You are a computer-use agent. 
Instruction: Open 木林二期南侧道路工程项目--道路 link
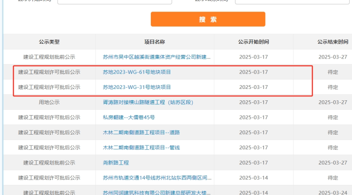click(x=141, y=132)
